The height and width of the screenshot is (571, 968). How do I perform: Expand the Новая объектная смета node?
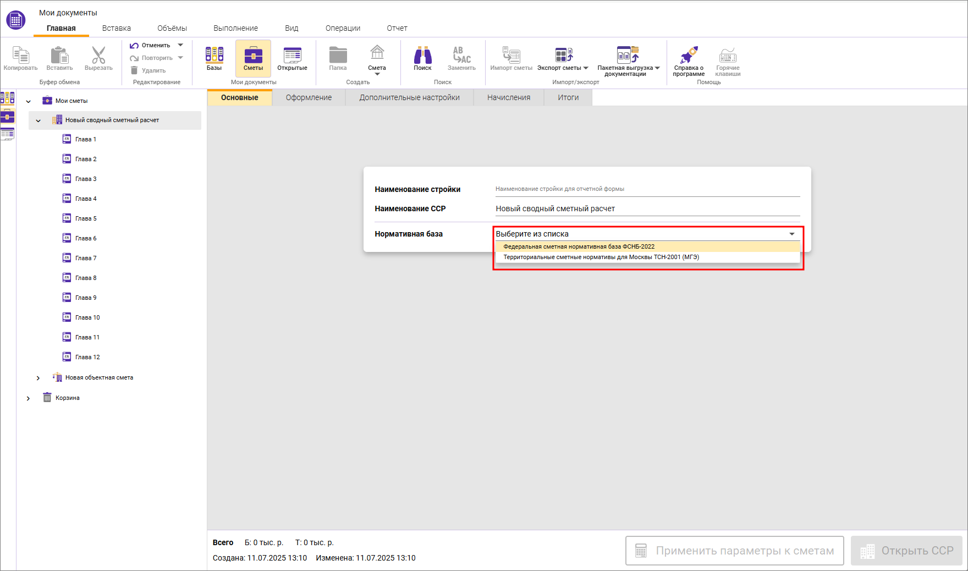pyautogui.click(x=38, y=378)
